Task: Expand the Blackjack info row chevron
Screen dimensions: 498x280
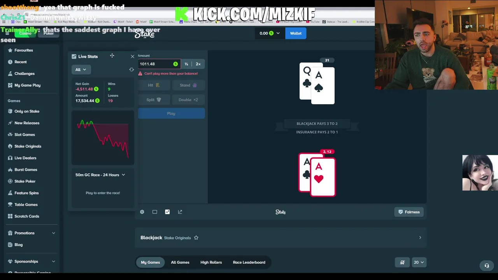Action: pos(420,238)
